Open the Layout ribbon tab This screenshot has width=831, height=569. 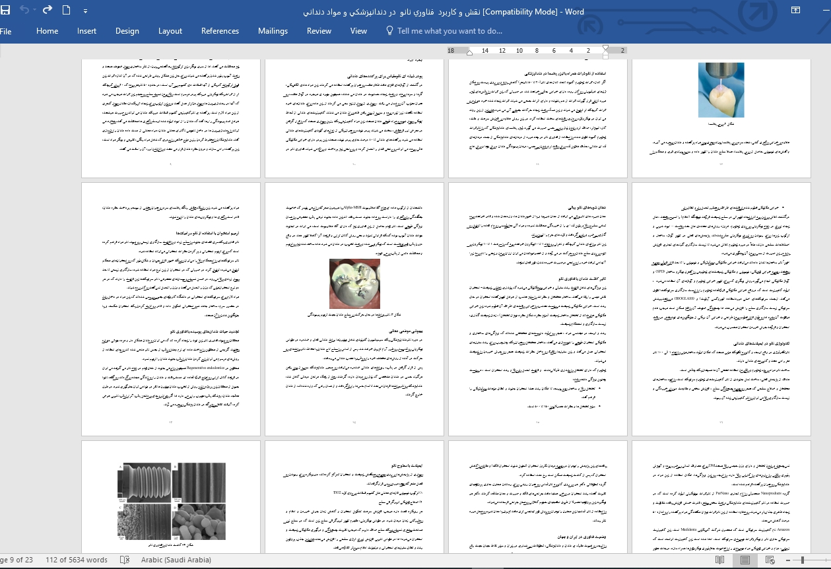coord(170,31)
